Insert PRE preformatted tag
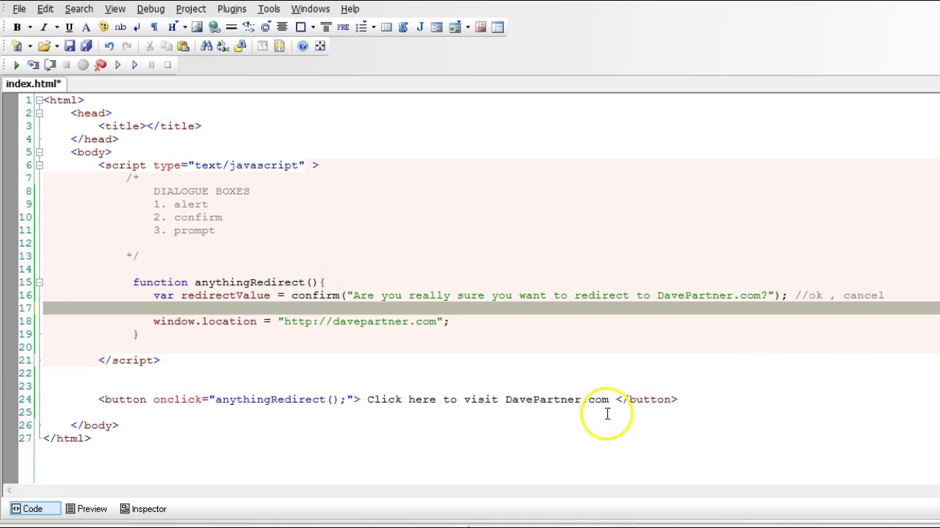This screenshot has height=528, width=940. [x=343, y=27]
